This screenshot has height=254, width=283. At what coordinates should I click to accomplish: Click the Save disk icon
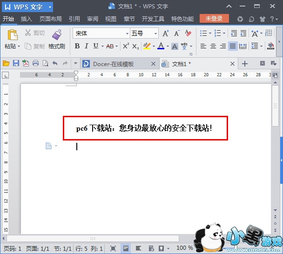(x=16, y=64)
